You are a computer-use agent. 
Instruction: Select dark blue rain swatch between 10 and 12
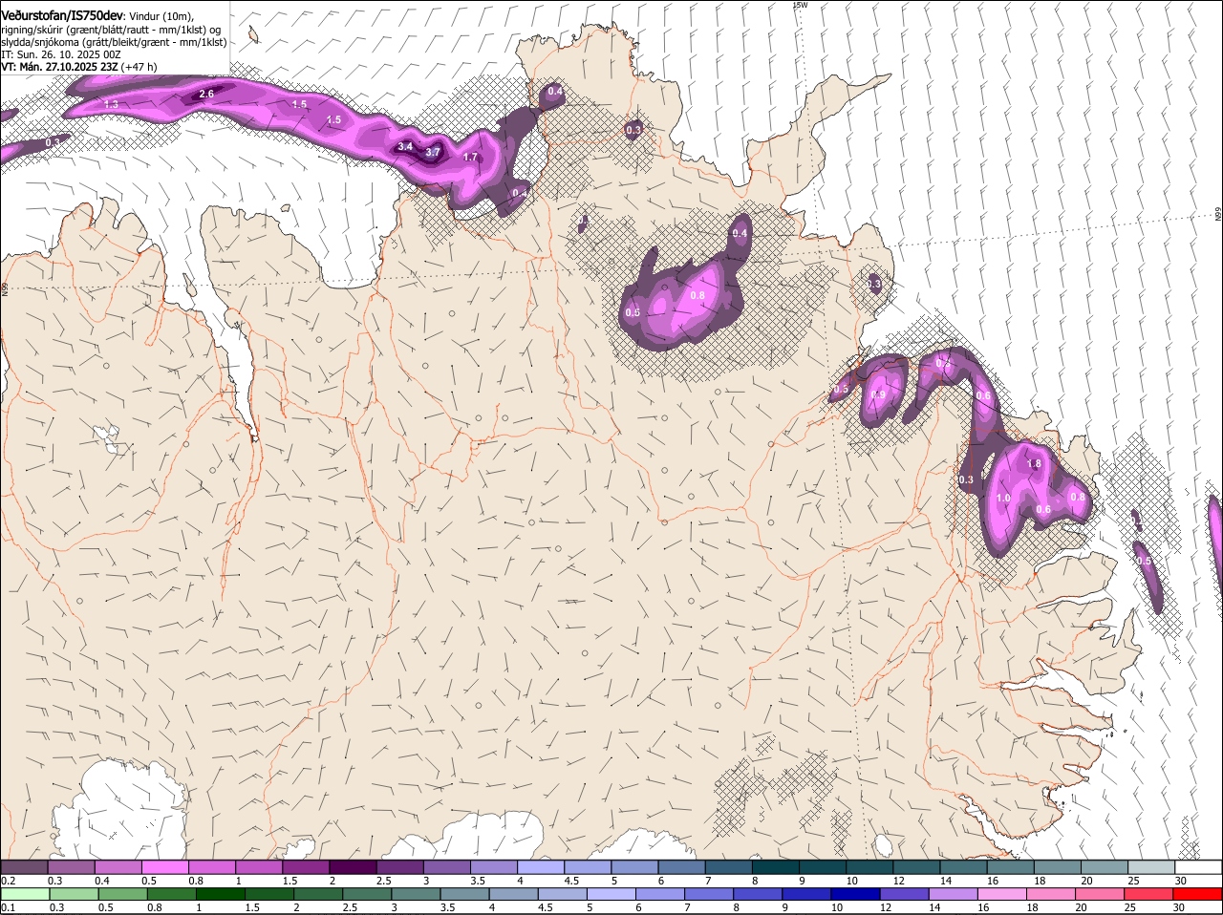tap(856, 894)
